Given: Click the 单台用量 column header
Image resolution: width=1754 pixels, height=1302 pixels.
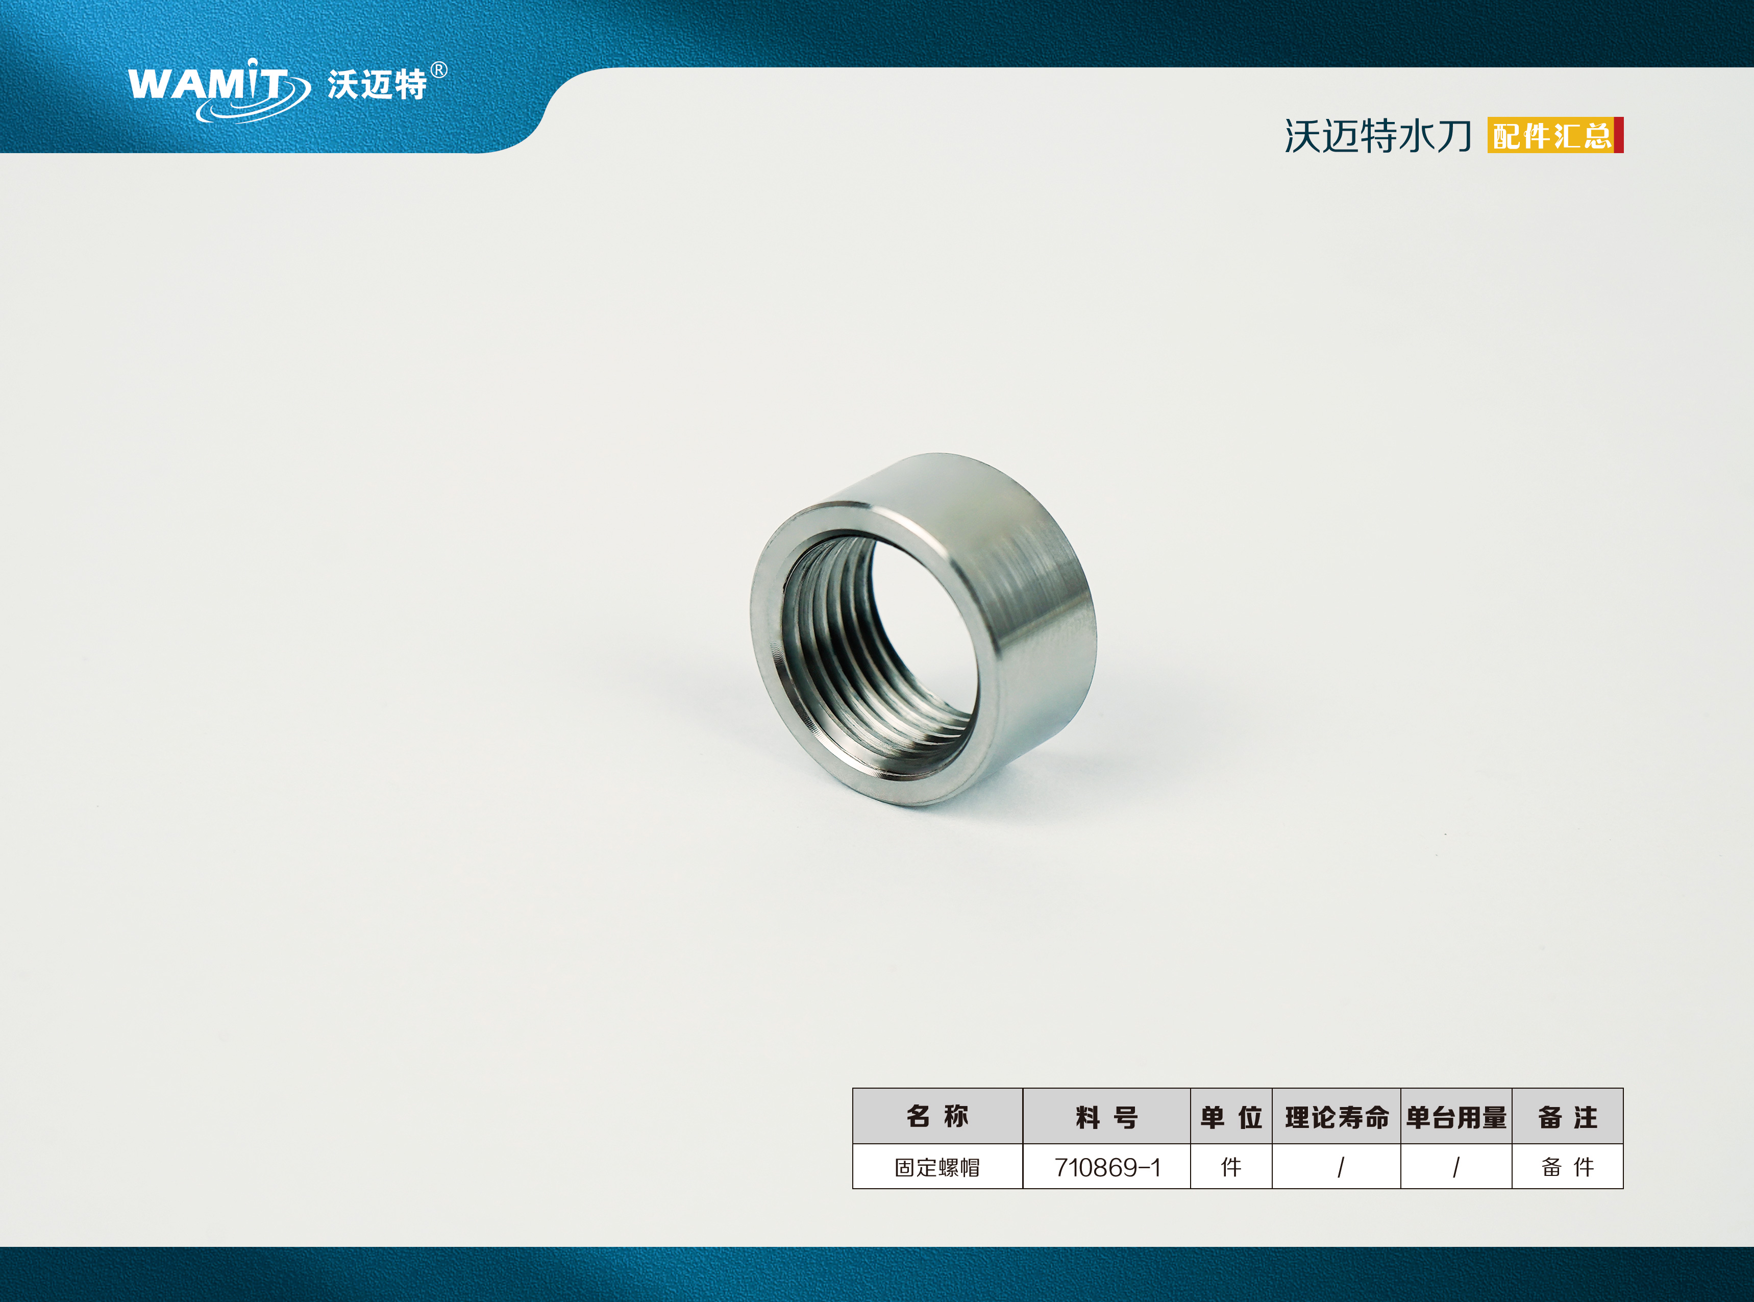Looking at the screenshot, I should coord(1456,1116).
